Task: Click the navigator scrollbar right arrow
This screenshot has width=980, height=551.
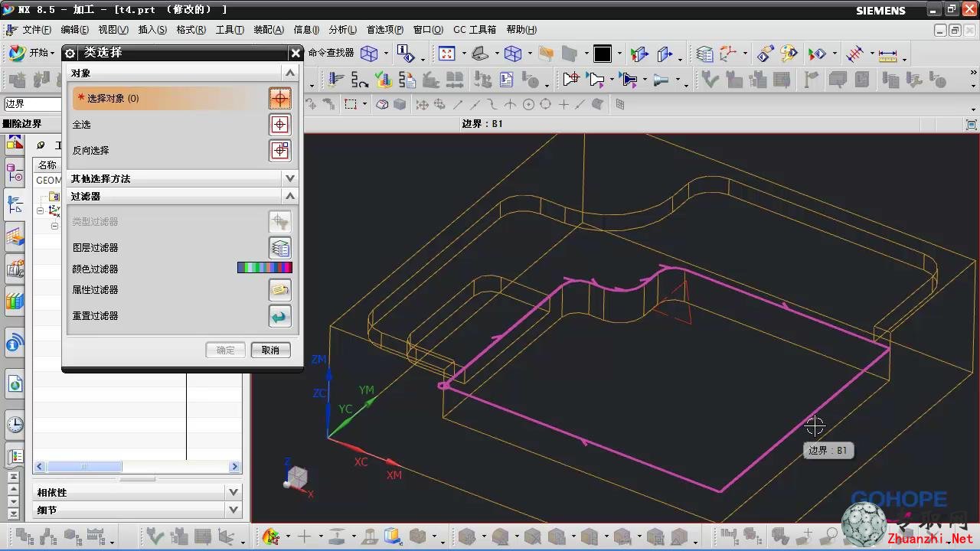Action: 234,466
